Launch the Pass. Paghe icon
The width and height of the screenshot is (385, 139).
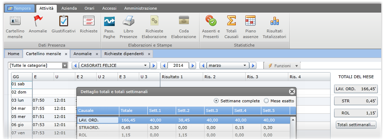109,22
